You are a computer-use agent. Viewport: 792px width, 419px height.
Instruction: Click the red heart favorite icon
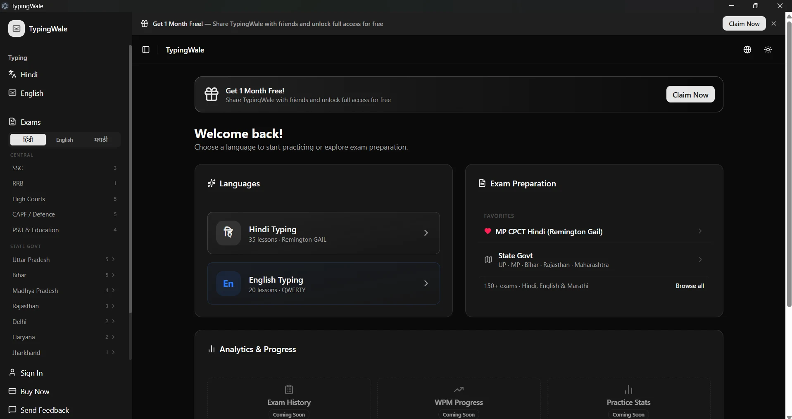click(x=488, y=231)
